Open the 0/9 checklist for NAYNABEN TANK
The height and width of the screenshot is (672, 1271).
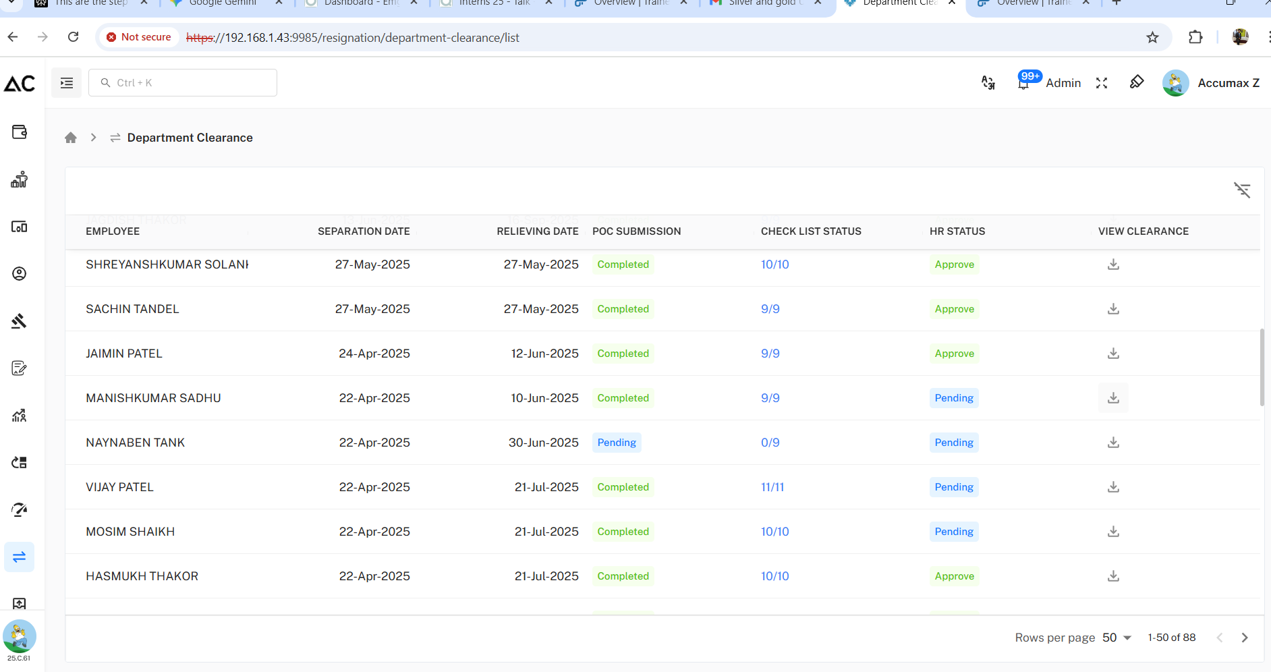tap(770, 443)
